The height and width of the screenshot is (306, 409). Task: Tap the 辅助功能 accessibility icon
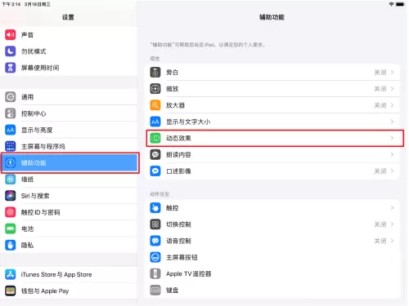click(11, 162)
